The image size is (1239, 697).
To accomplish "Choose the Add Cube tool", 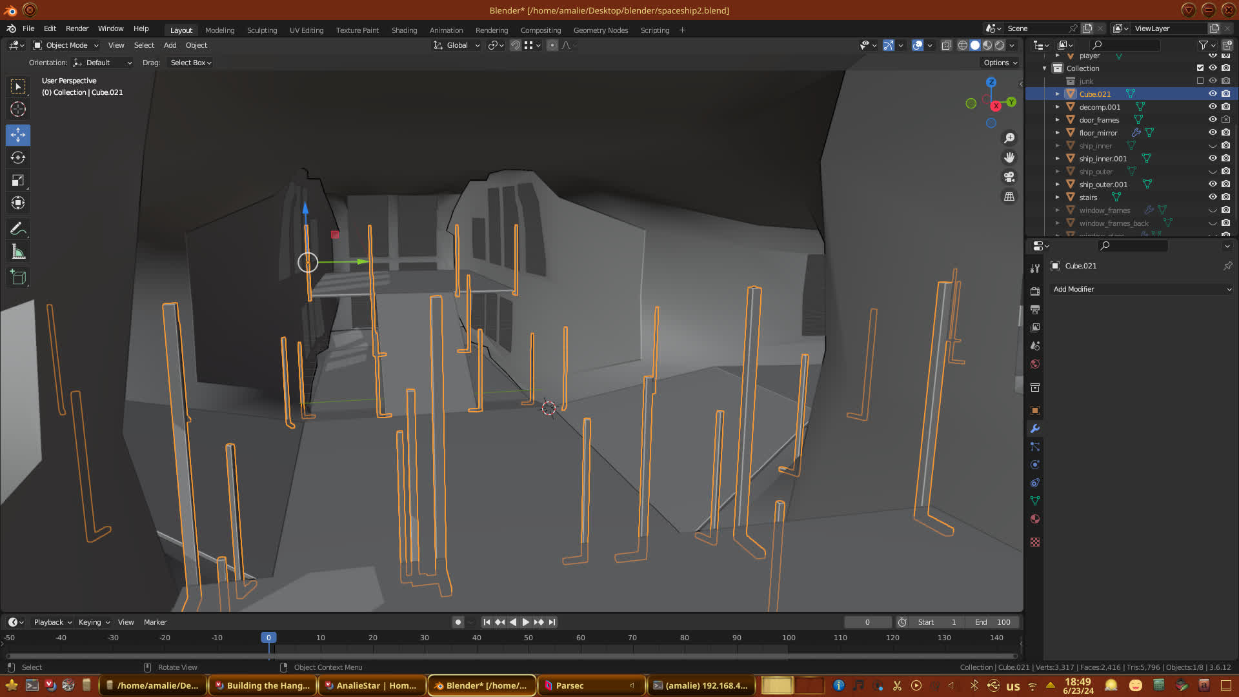I will pyautogui.click(x=18, y=278).
